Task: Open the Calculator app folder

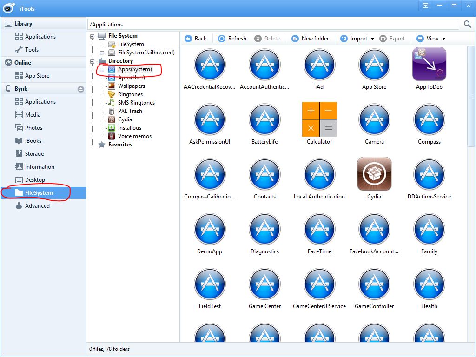Action: point(319,119)
